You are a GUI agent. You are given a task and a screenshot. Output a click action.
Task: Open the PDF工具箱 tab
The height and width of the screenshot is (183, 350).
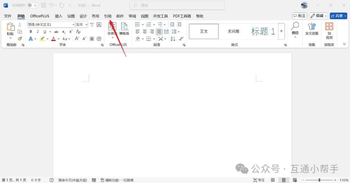click(x=182, y=16)
